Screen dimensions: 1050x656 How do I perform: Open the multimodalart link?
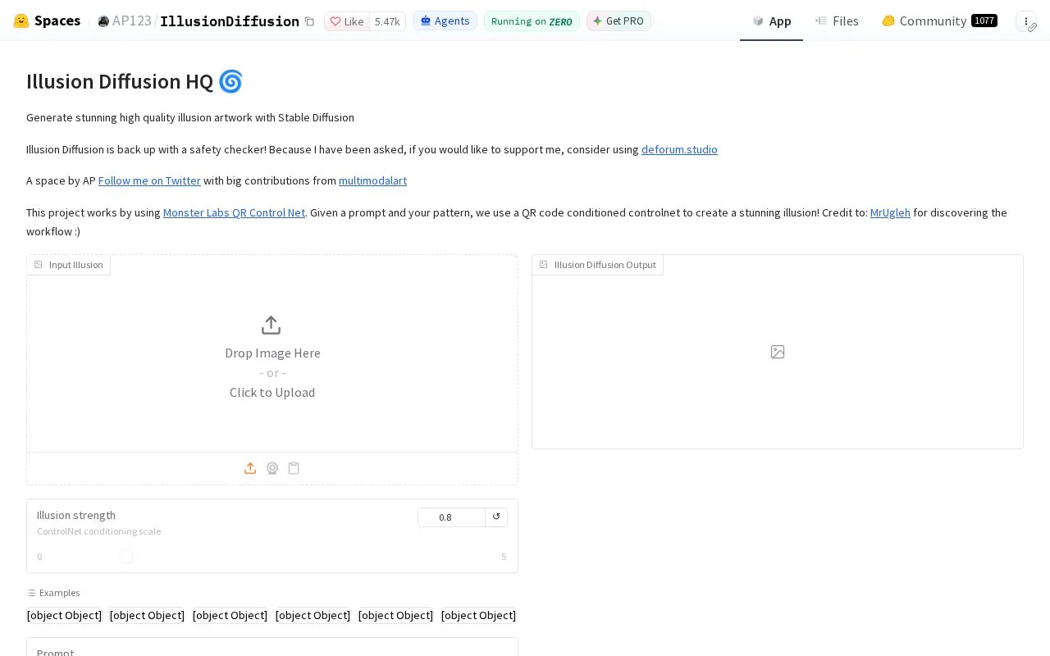click(x=372, y=180)
